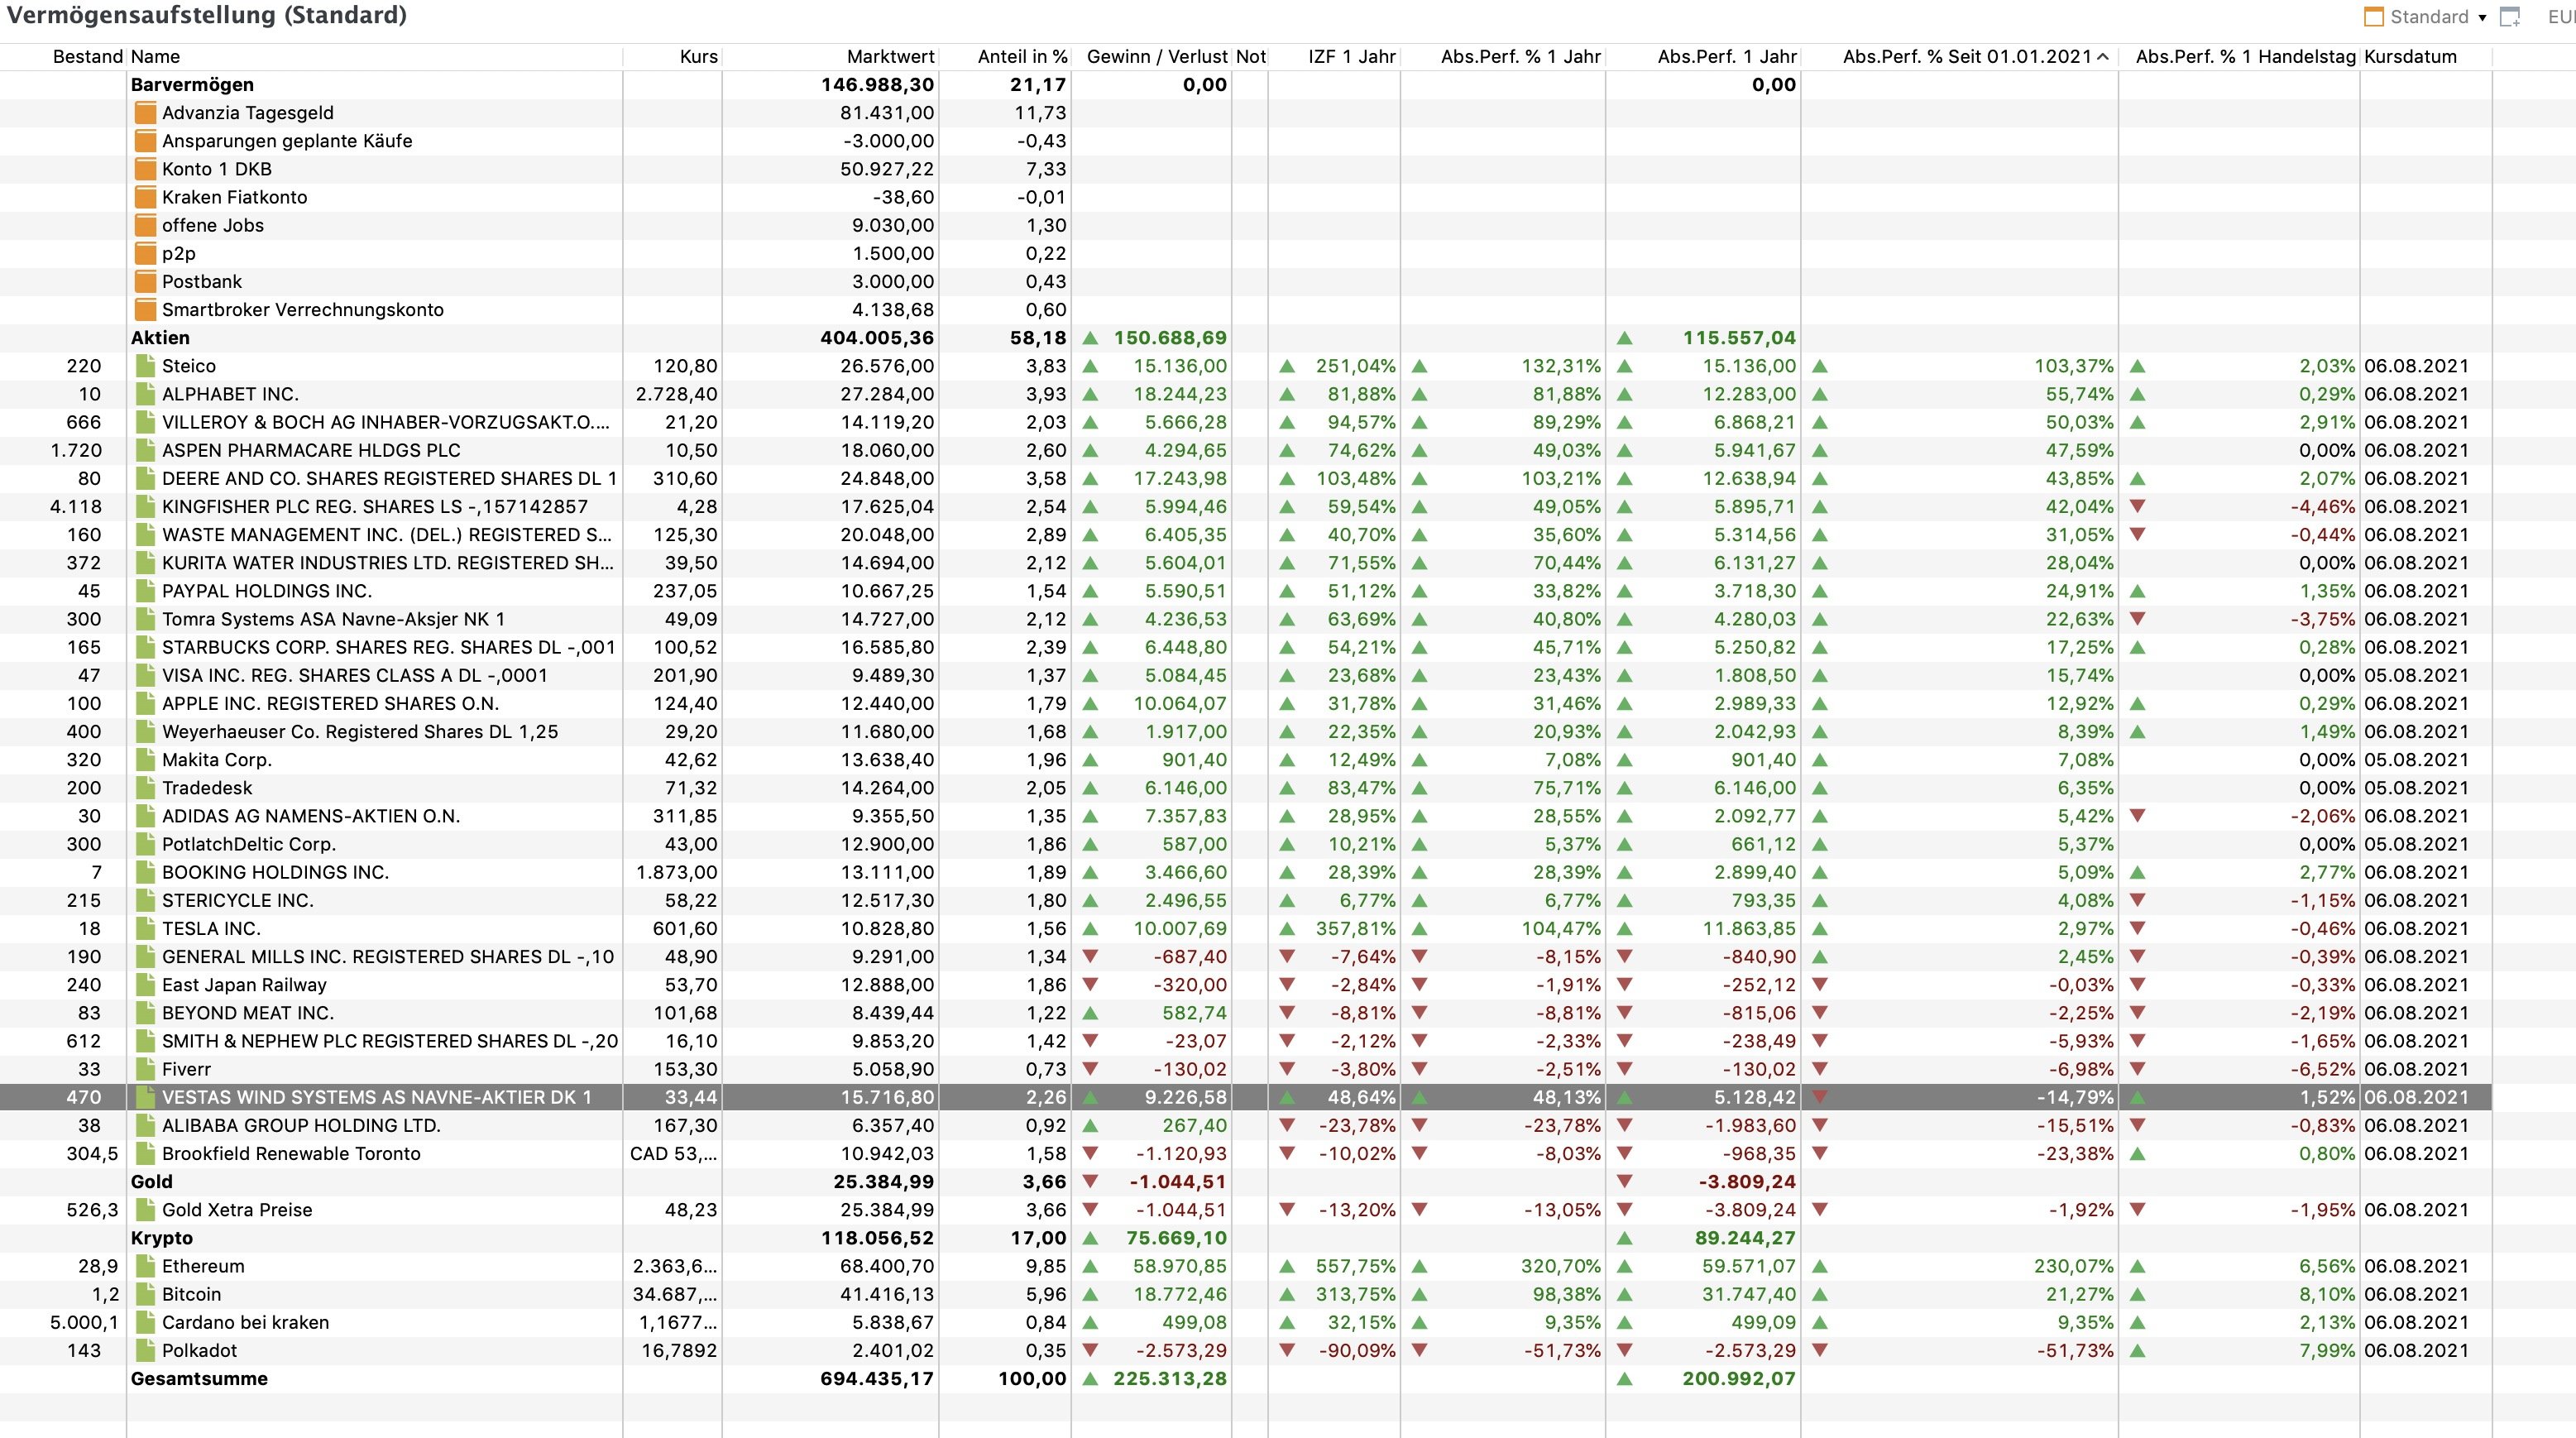Select the Barvermögen category row
The width and height of the screenshot is (2576, 1438).
[x=192, y=85]
